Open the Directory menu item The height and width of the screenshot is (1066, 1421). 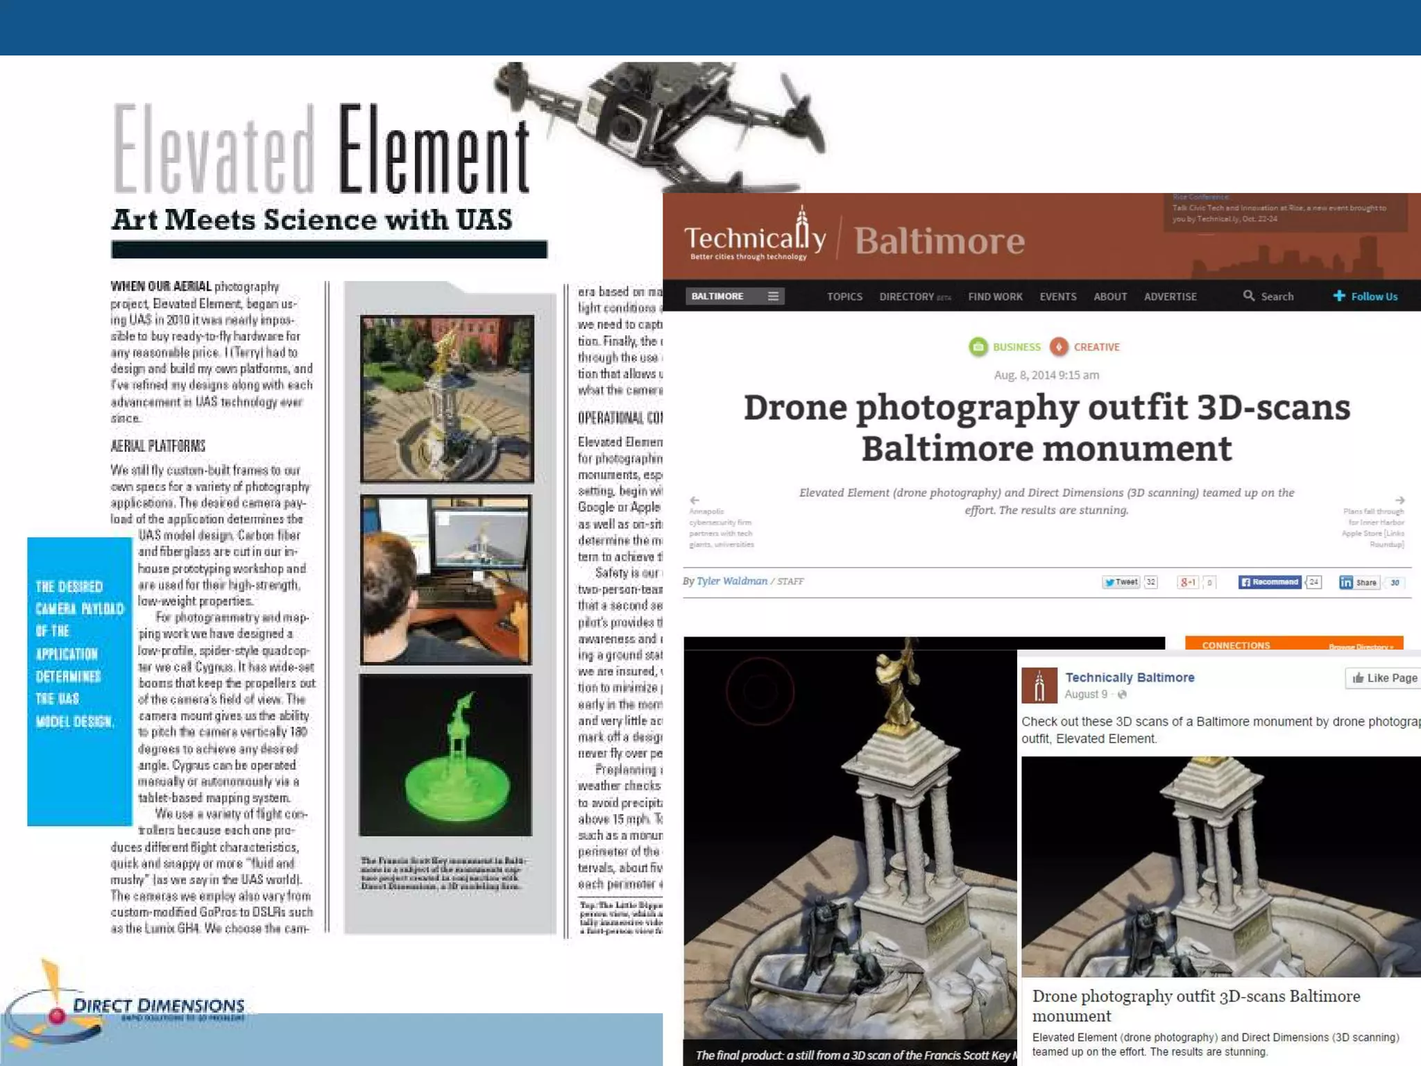pyautogui.click(x=907, y=296)
